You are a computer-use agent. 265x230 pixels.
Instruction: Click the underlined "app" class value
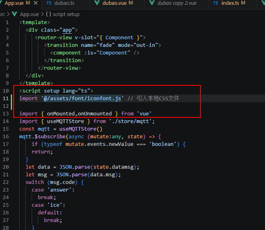pos(67,30)
